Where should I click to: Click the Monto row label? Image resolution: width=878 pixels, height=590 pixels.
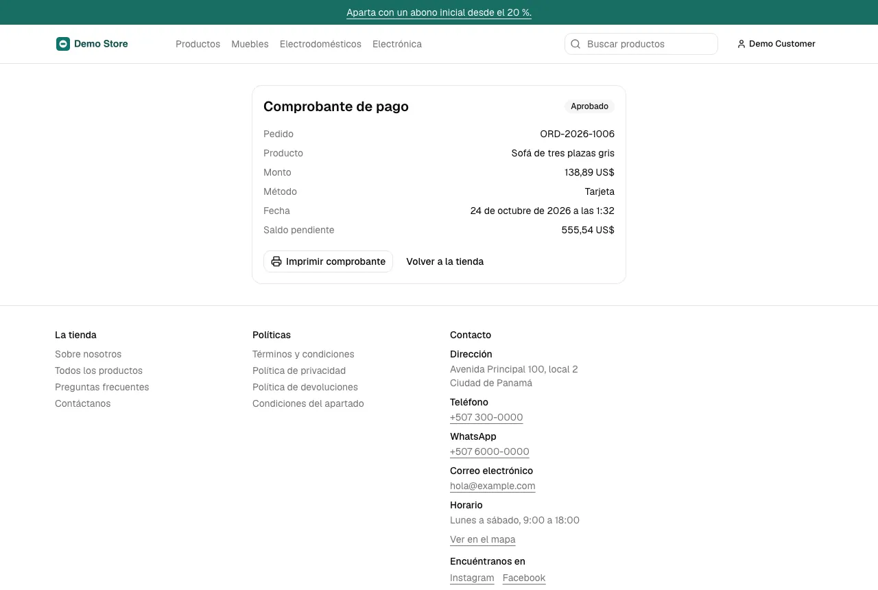click(277, 172)
